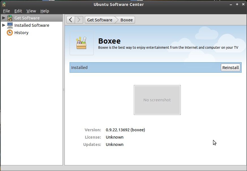Click the License: label
This screenshot has height=171, width=247.
(93, 137)
